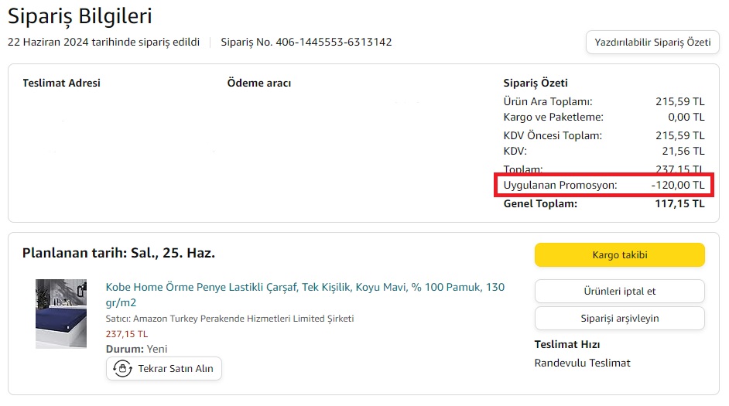This screenshot has height=406, width=729.
Task: Click the Sipariş Bilgileri page heading
Action: click(x=80, y=15)
